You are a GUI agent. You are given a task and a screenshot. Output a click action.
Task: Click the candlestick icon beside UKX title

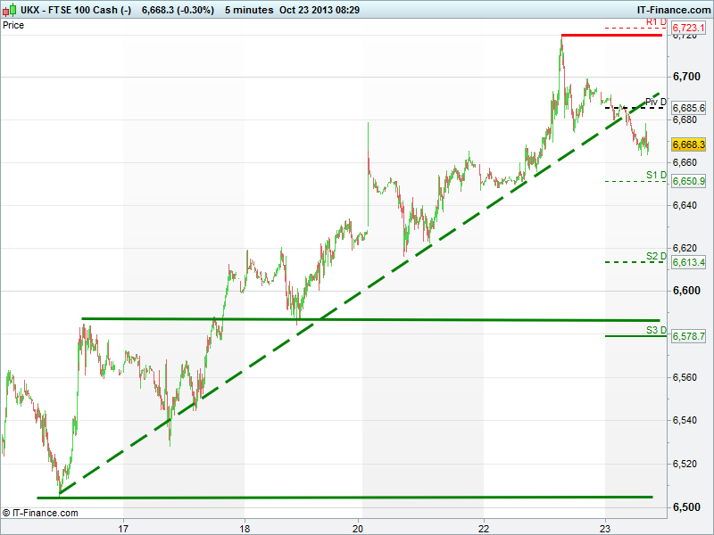pyautogui.click(x=9, y=10)
